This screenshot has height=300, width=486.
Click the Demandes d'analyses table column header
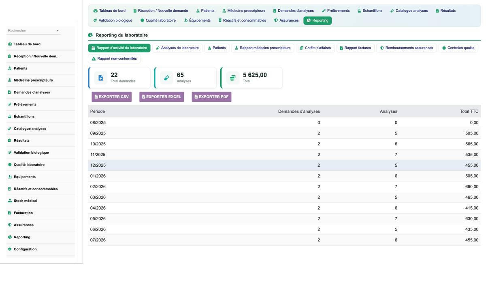[299, 111]
